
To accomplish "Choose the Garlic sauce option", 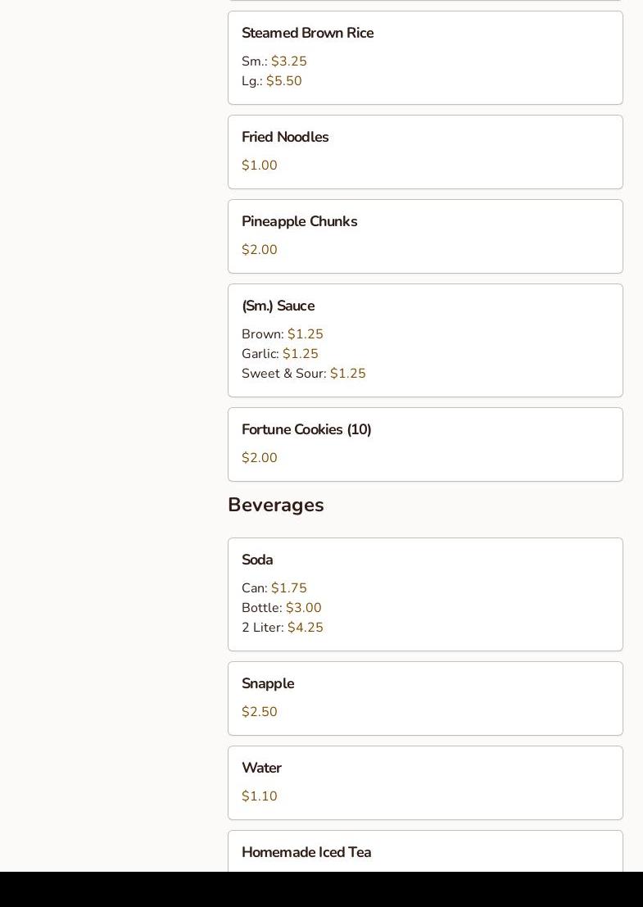I will coord(280,354).
